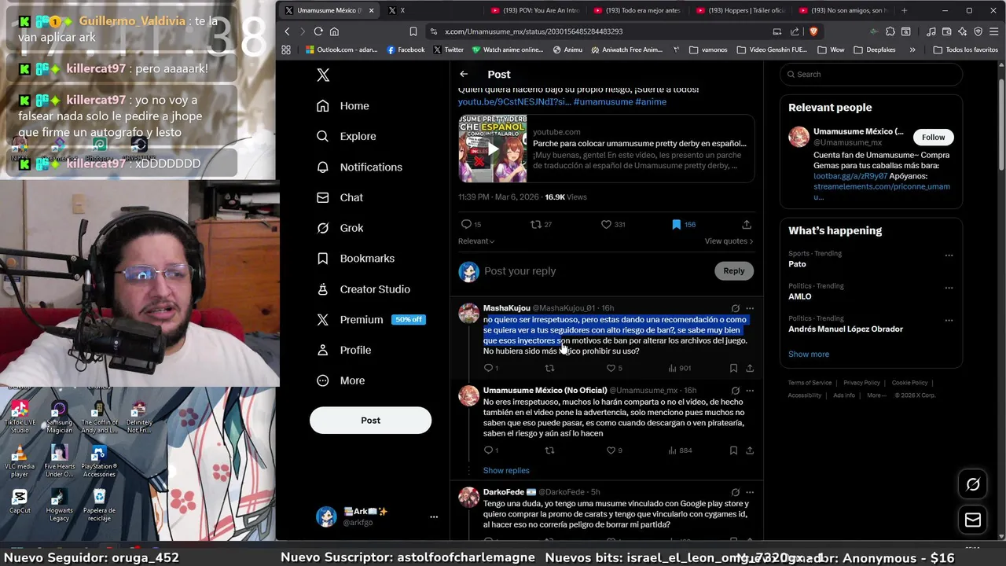Open more options on Umamusume México reply

750,391
